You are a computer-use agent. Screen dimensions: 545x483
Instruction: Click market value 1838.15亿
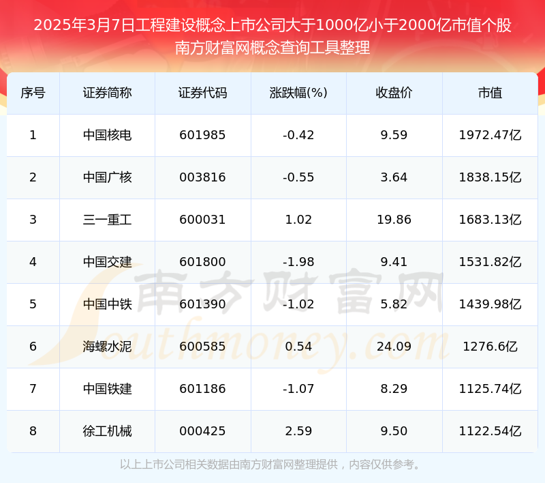click(x=490, y=177)
